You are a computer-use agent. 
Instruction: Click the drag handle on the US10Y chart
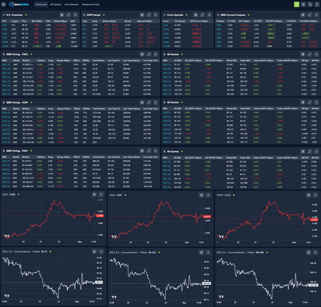(x=315, y=195)
